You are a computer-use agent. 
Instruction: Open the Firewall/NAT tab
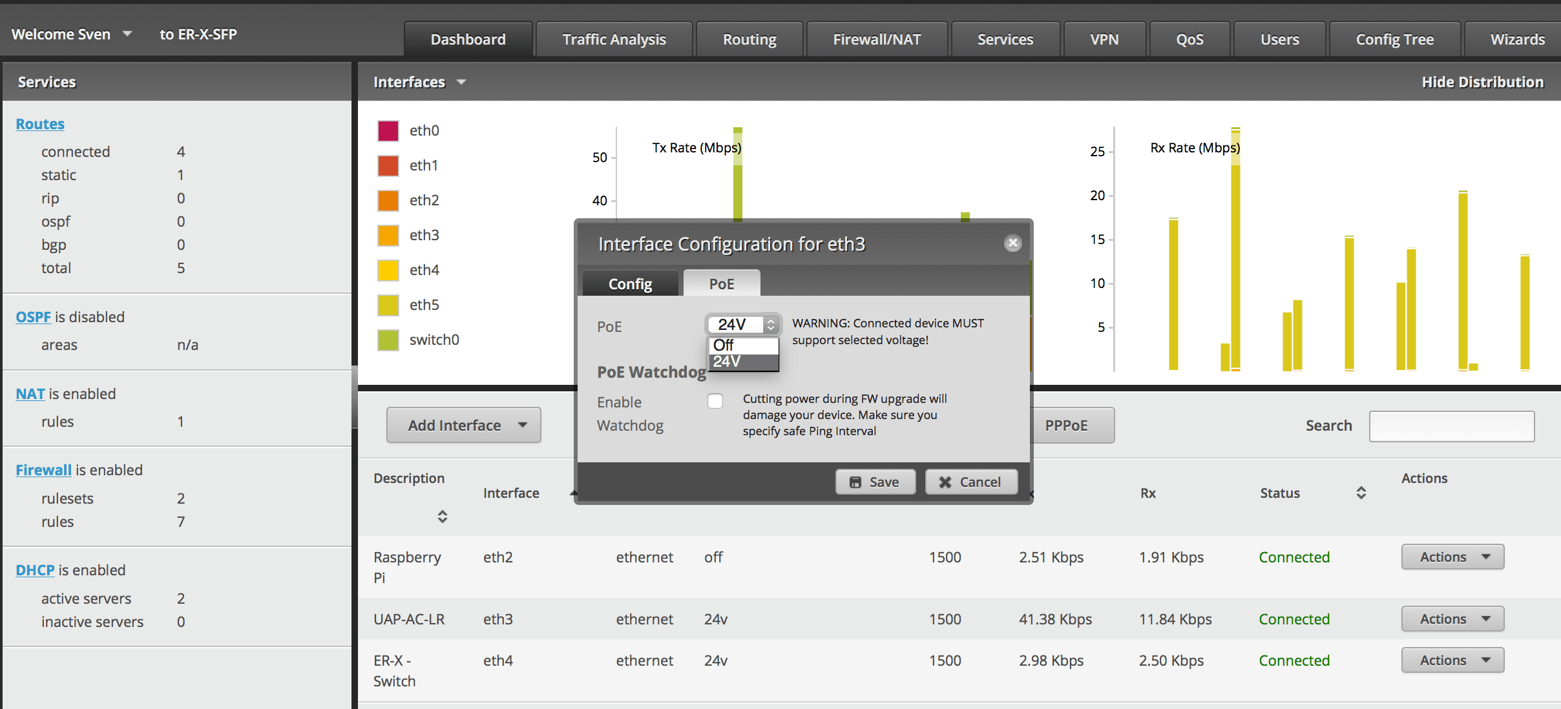point(876,39)
